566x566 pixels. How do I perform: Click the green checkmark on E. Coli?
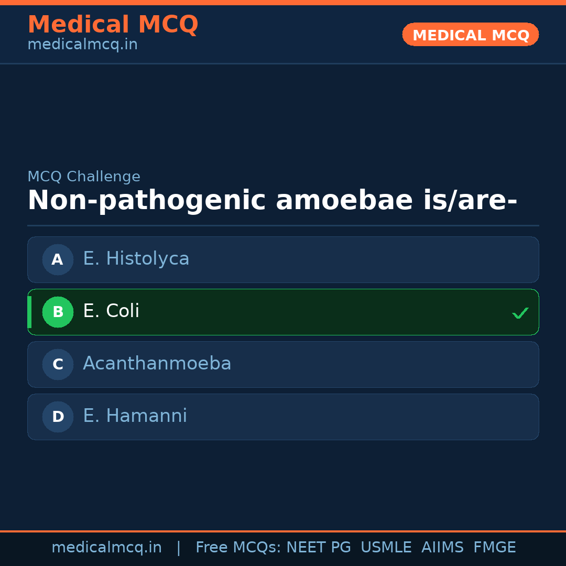[x=520, y=313]
